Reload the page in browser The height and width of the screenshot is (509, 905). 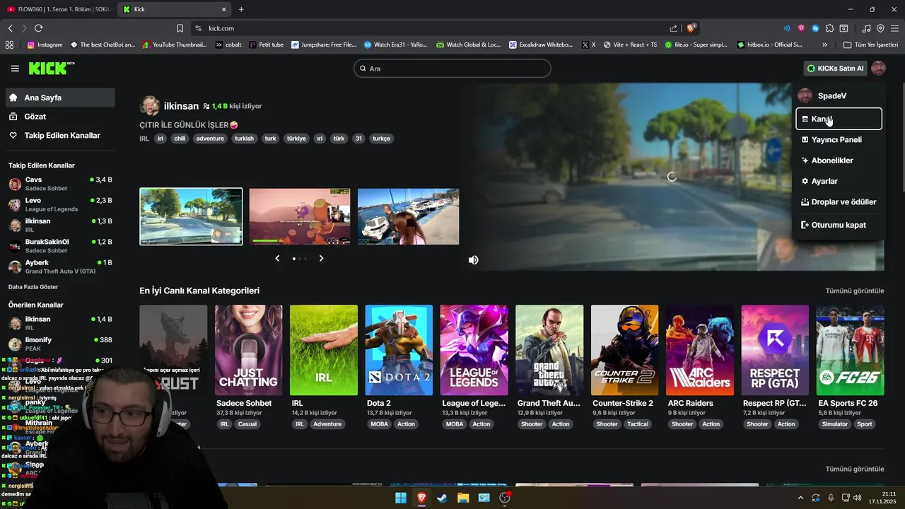click(39, 28)
